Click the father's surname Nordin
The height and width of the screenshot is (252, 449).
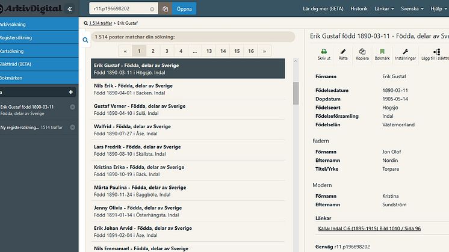coord(390,160)
